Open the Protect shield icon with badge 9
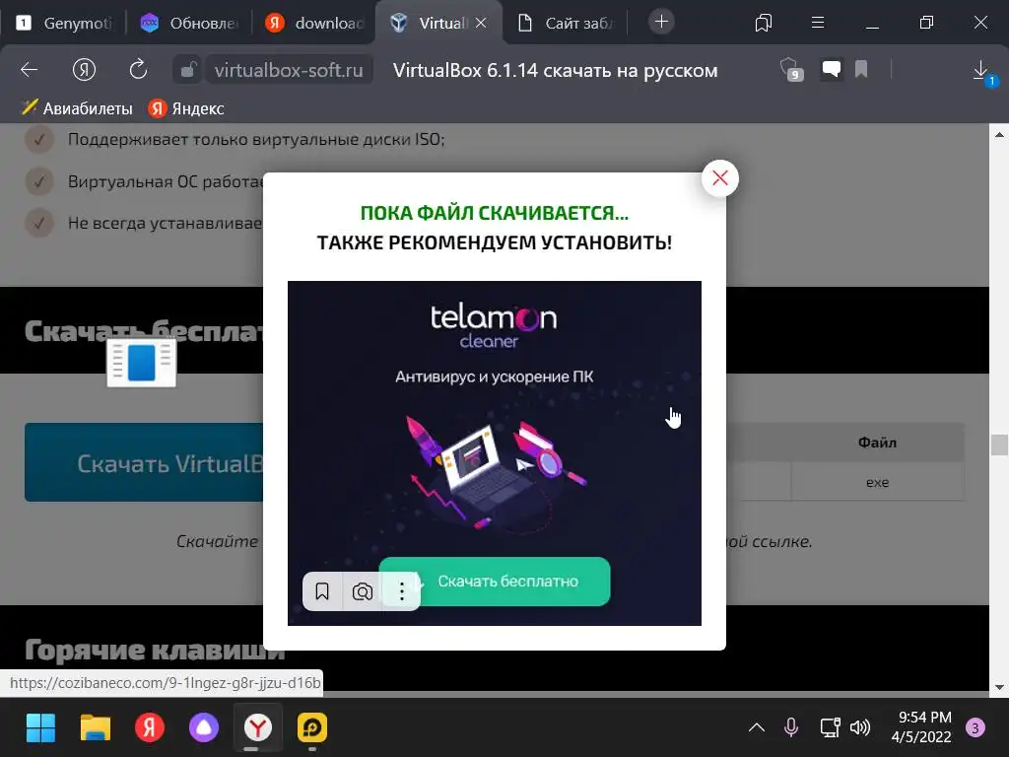Image resolution: width=1009 pixels, height=757 pixels. pos(791,70)
